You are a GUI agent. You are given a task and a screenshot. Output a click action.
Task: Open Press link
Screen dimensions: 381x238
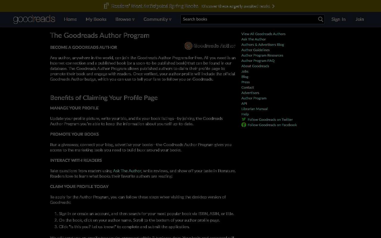(x=246, y=82)
